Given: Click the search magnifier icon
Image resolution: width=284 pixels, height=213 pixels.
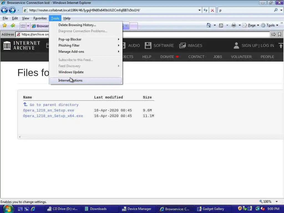Looking at the screenshot, I should click(x=276, y=10).
